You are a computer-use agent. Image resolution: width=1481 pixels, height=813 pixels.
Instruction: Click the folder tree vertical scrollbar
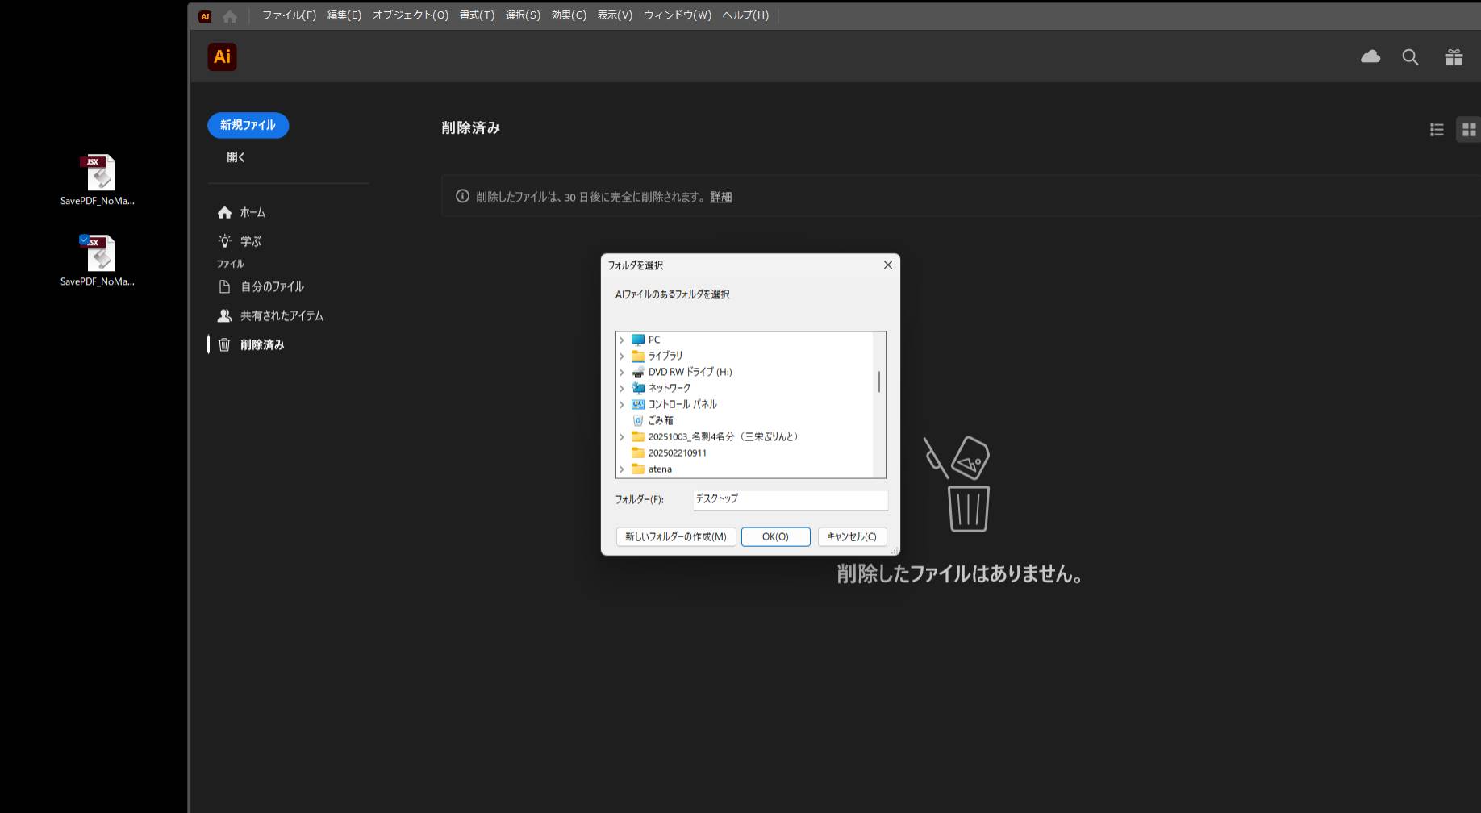(879, 381)
